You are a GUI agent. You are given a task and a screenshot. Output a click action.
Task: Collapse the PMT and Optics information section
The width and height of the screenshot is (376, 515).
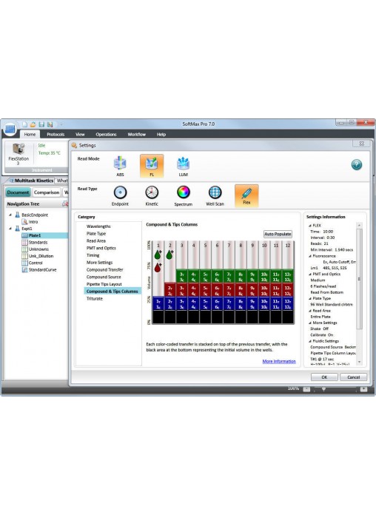click(309, 274)
